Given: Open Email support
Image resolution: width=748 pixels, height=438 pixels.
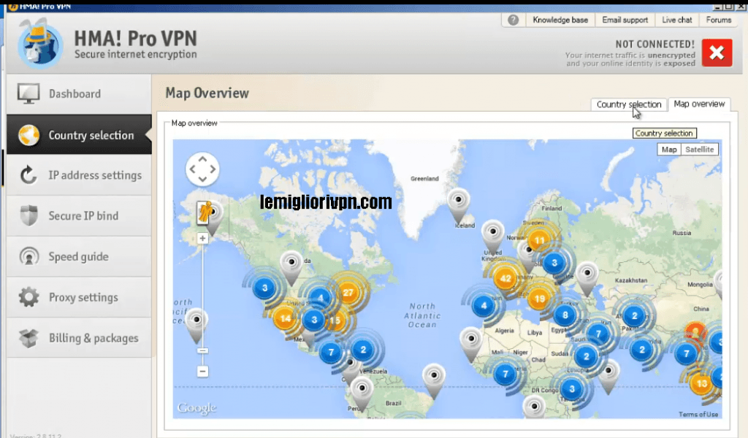Looking at the screenshot, I should coord(625,20).
